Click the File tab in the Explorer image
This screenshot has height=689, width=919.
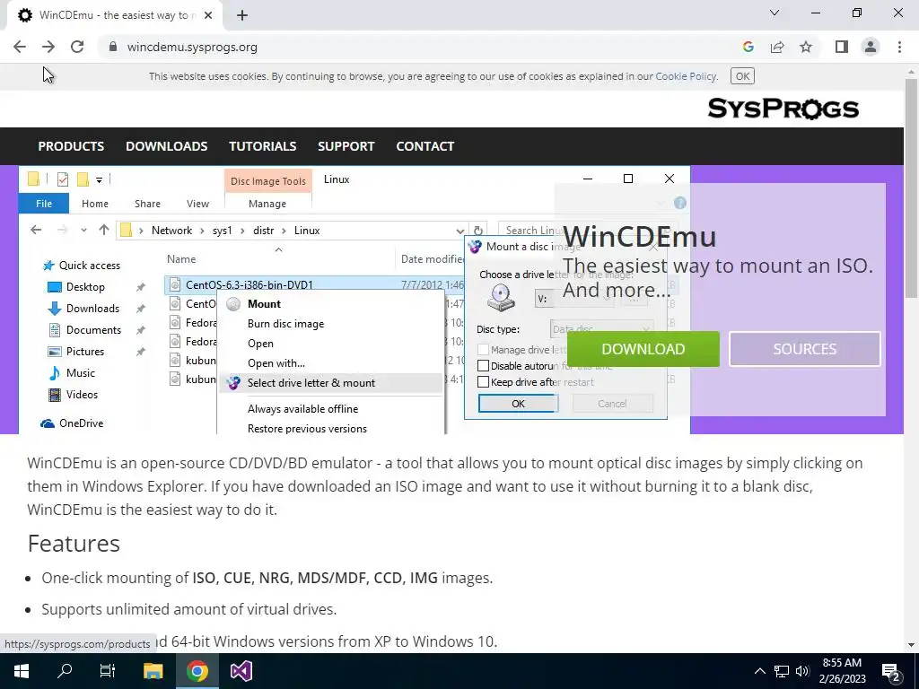point(44,204)
